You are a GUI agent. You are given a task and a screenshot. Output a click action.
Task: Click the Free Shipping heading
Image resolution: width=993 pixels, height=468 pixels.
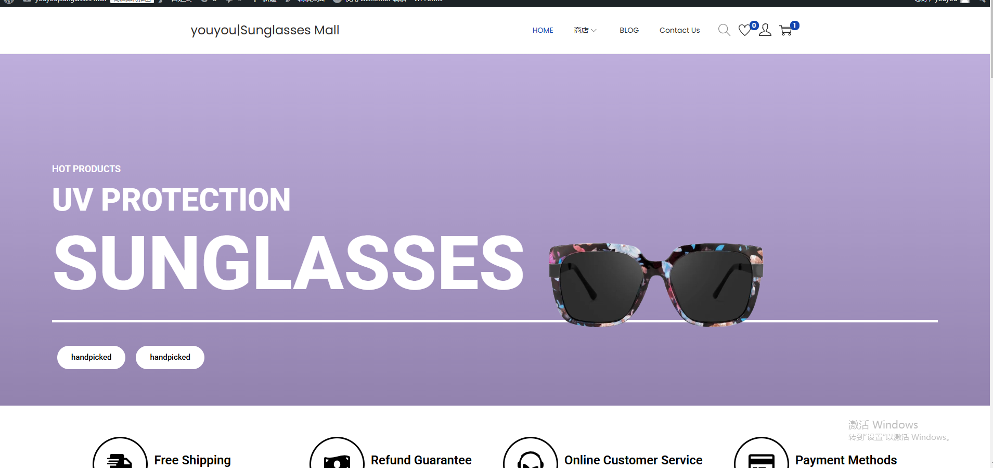tap(192, 460)
